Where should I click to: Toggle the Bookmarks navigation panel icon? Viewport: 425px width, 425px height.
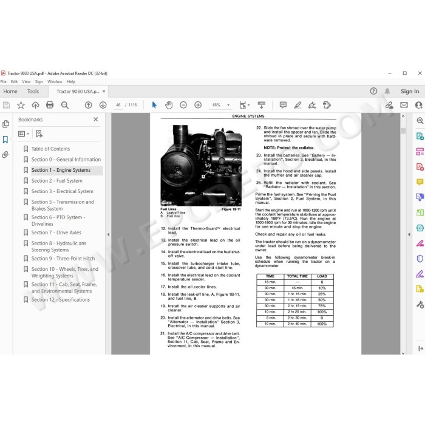[5, 140]
